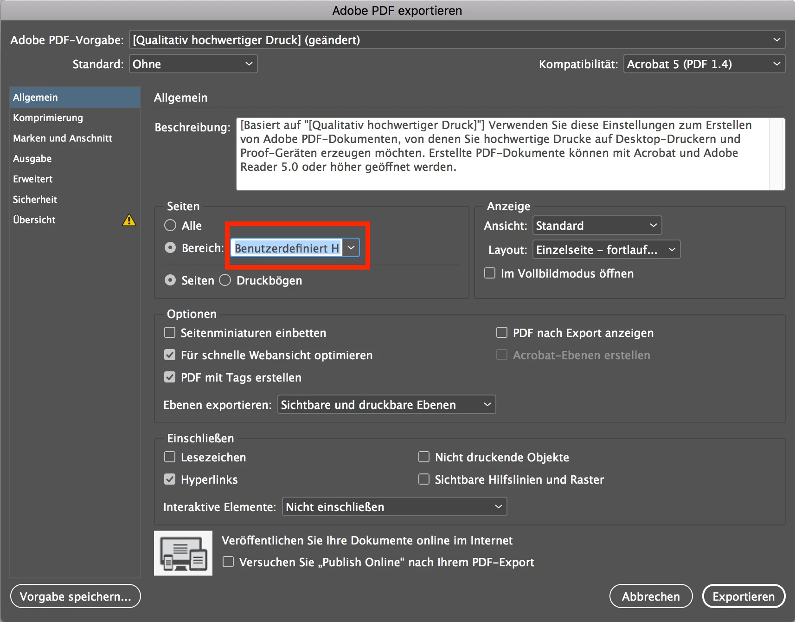This screenshot has height=622, width=795.
Task: Switch to the Komprimierung section
Action: (75, 118)
